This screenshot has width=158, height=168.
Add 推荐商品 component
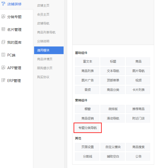point(138,109)
